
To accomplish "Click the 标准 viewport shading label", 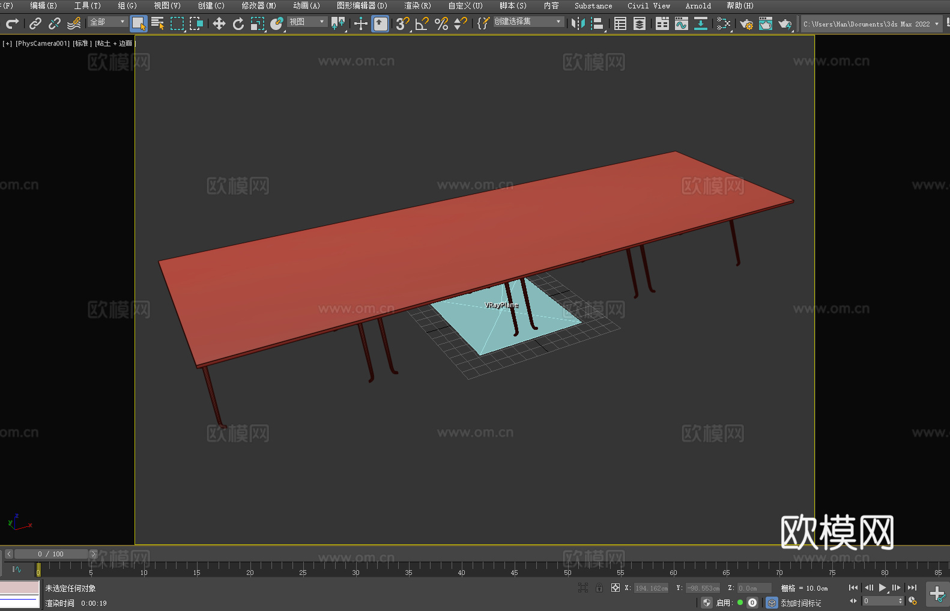I will [x=82, y=43].
